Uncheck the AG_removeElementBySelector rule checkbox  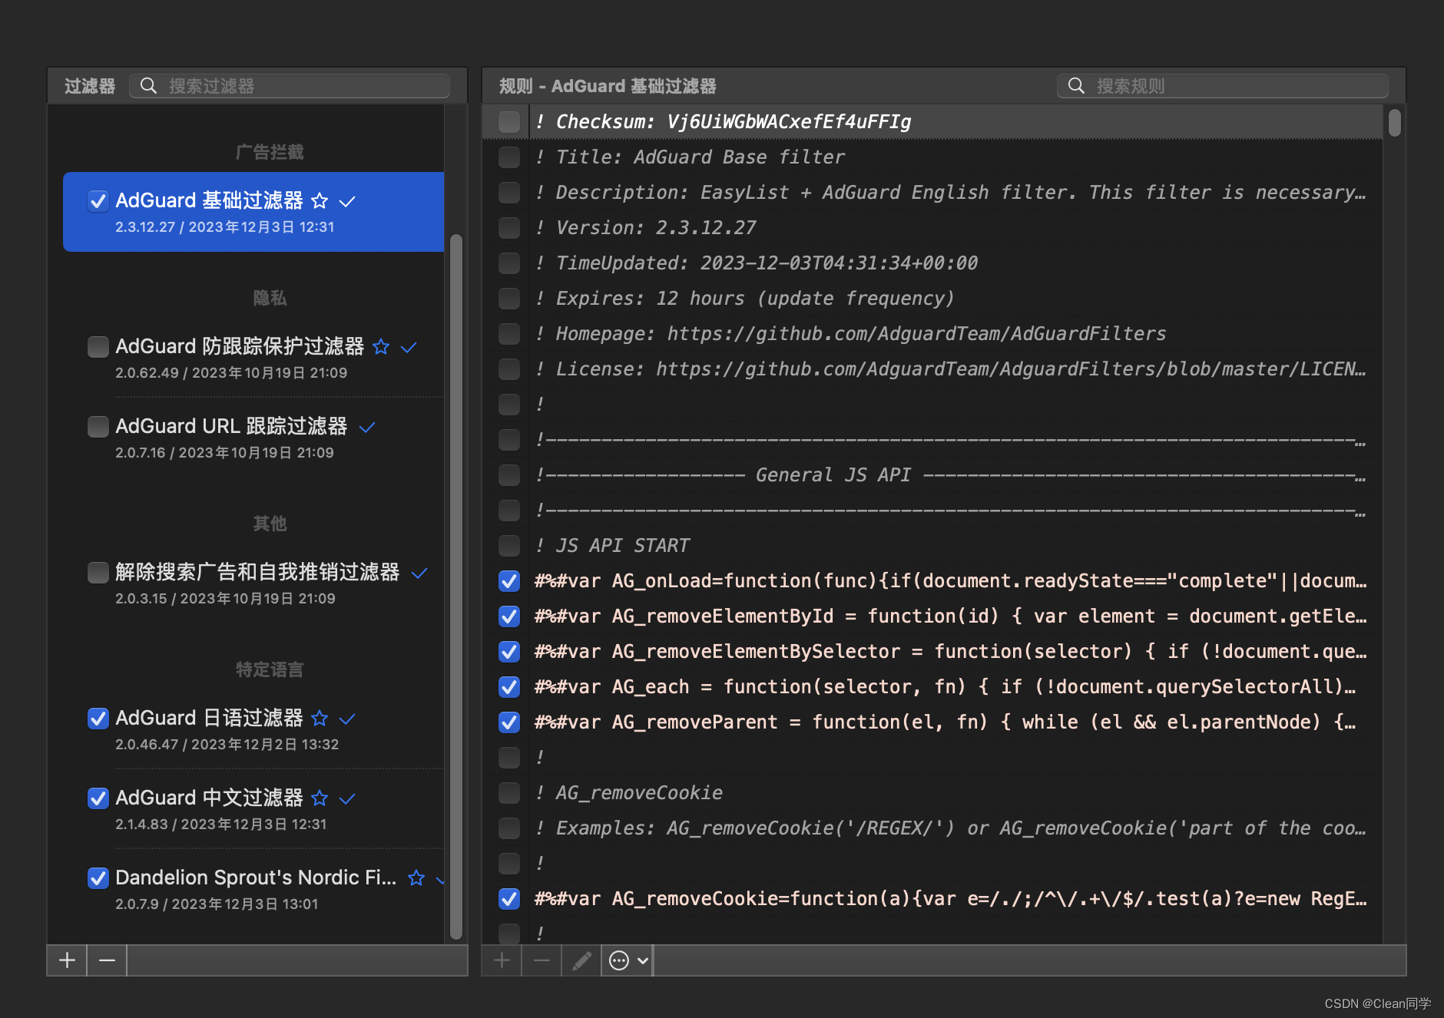coord(509,652)
